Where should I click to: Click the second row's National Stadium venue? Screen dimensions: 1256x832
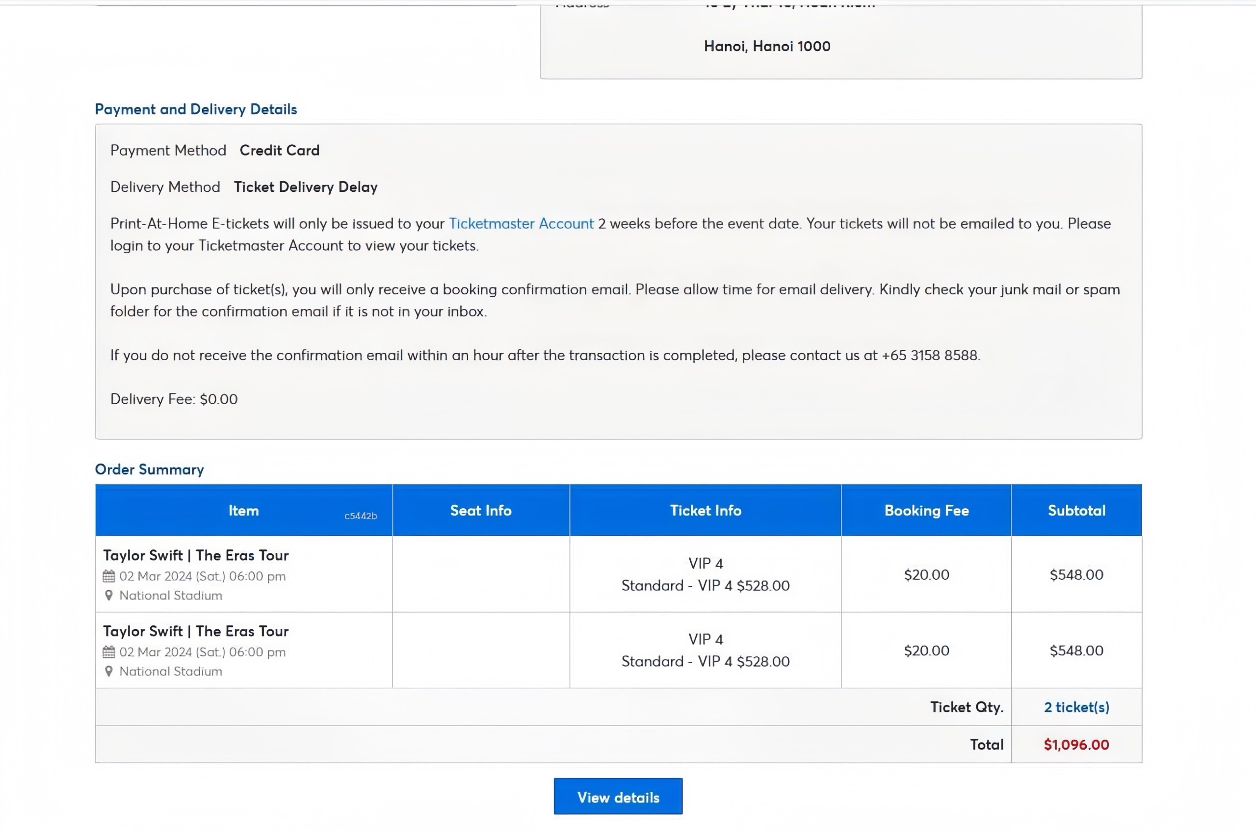[171, 671]
